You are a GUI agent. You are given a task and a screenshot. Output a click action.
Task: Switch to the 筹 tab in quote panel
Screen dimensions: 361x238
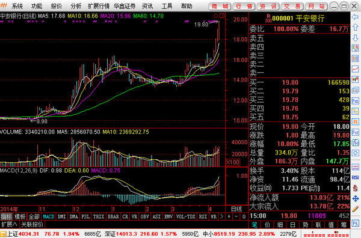(344, 225)
